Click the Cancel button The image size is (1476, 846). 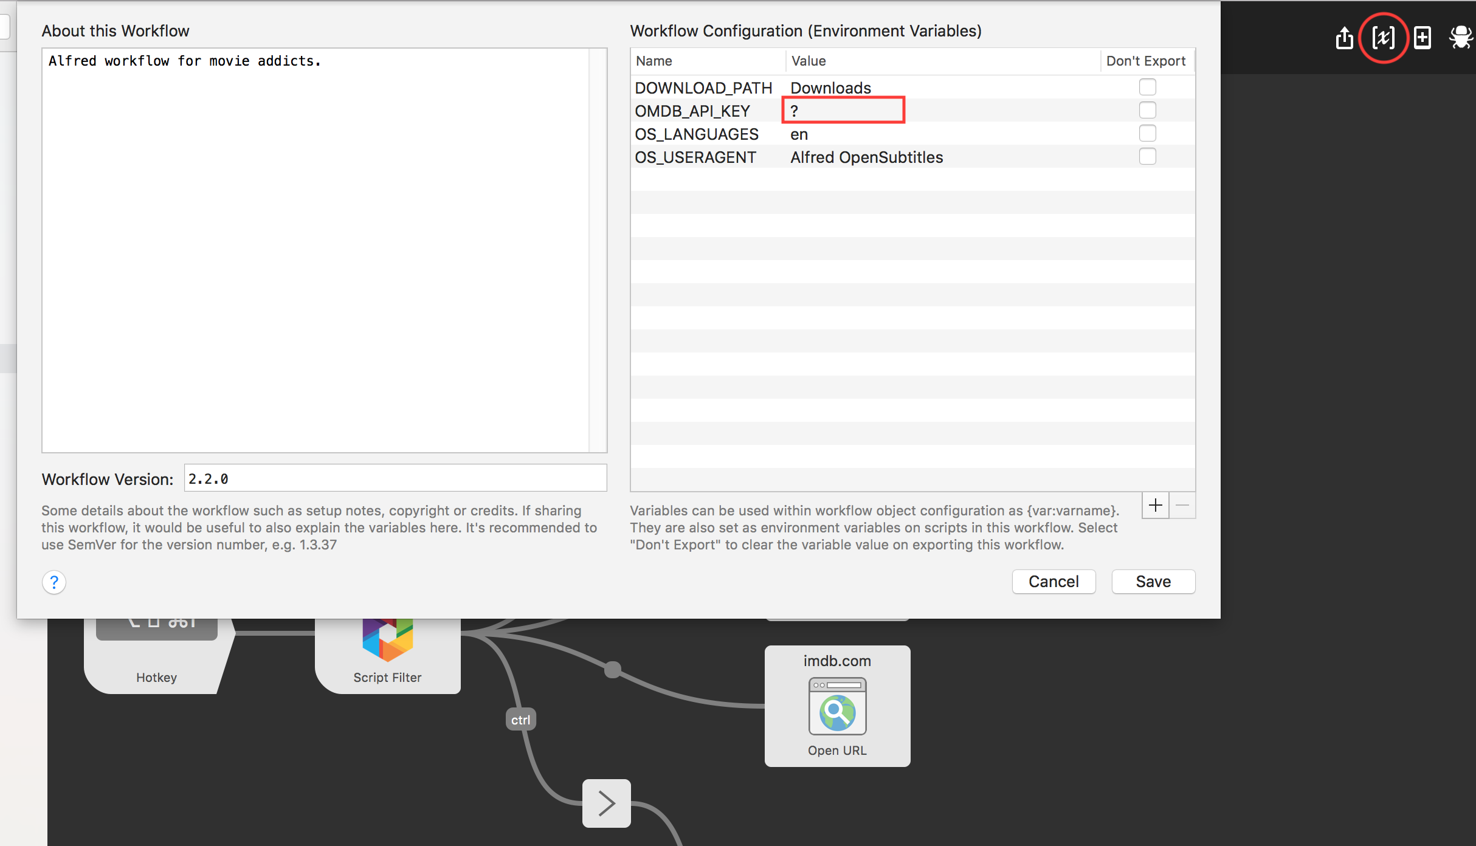pos(1054,582)
